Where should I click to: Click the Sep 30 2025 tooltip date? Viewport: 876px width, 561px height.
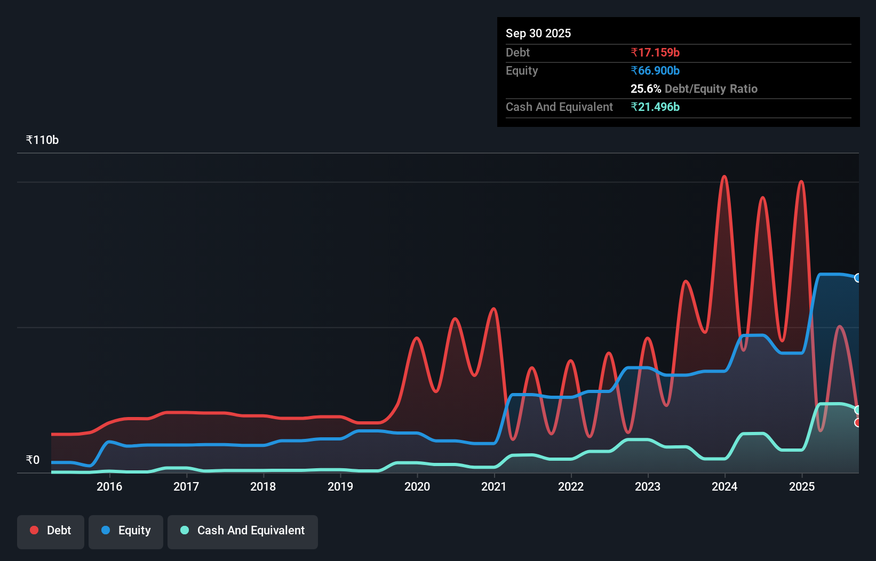click(538, 33)
